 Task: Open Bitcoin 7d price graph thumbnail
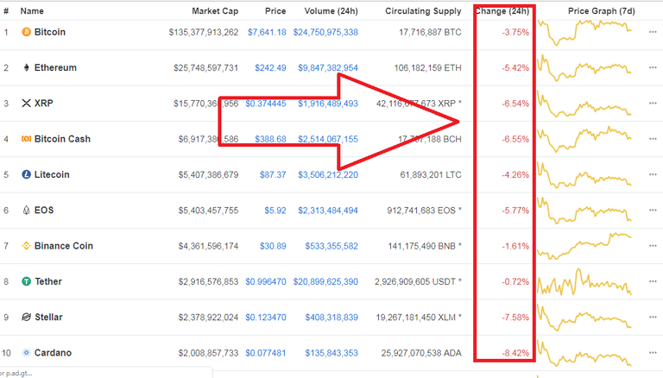tap(584, 32)
